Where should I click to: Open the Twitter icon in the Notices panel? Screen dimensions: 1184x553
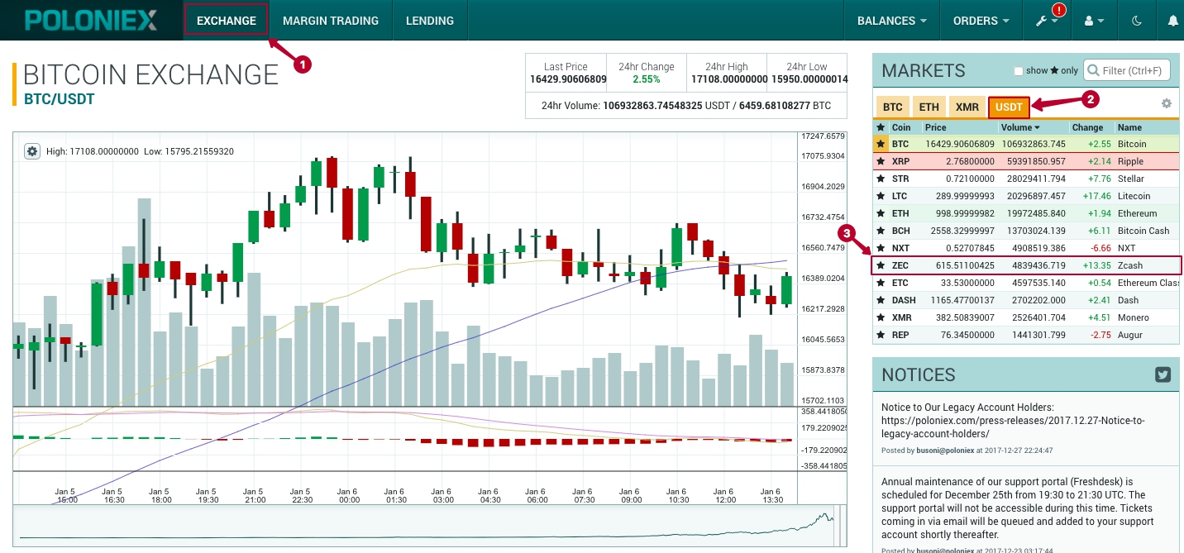(1163, 374)
